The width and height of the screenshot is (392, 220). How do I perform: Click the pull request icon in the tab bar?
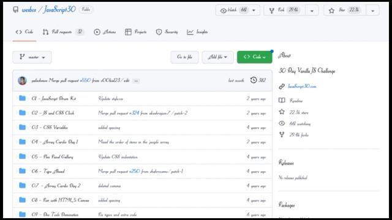pos(45,32)
